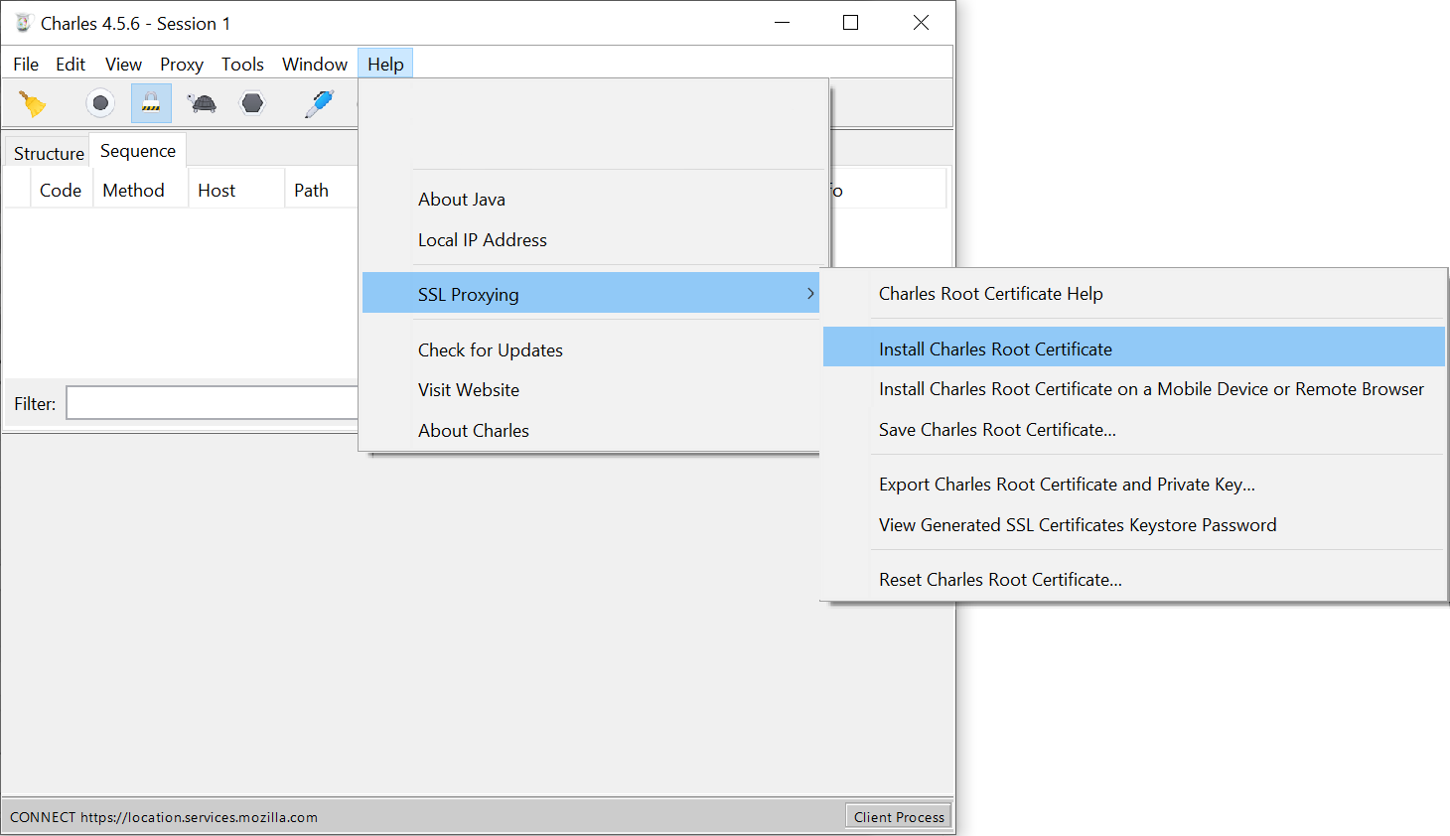Choose Save Charles Root Certificate

pyautogui.click(x=997, y=429)
